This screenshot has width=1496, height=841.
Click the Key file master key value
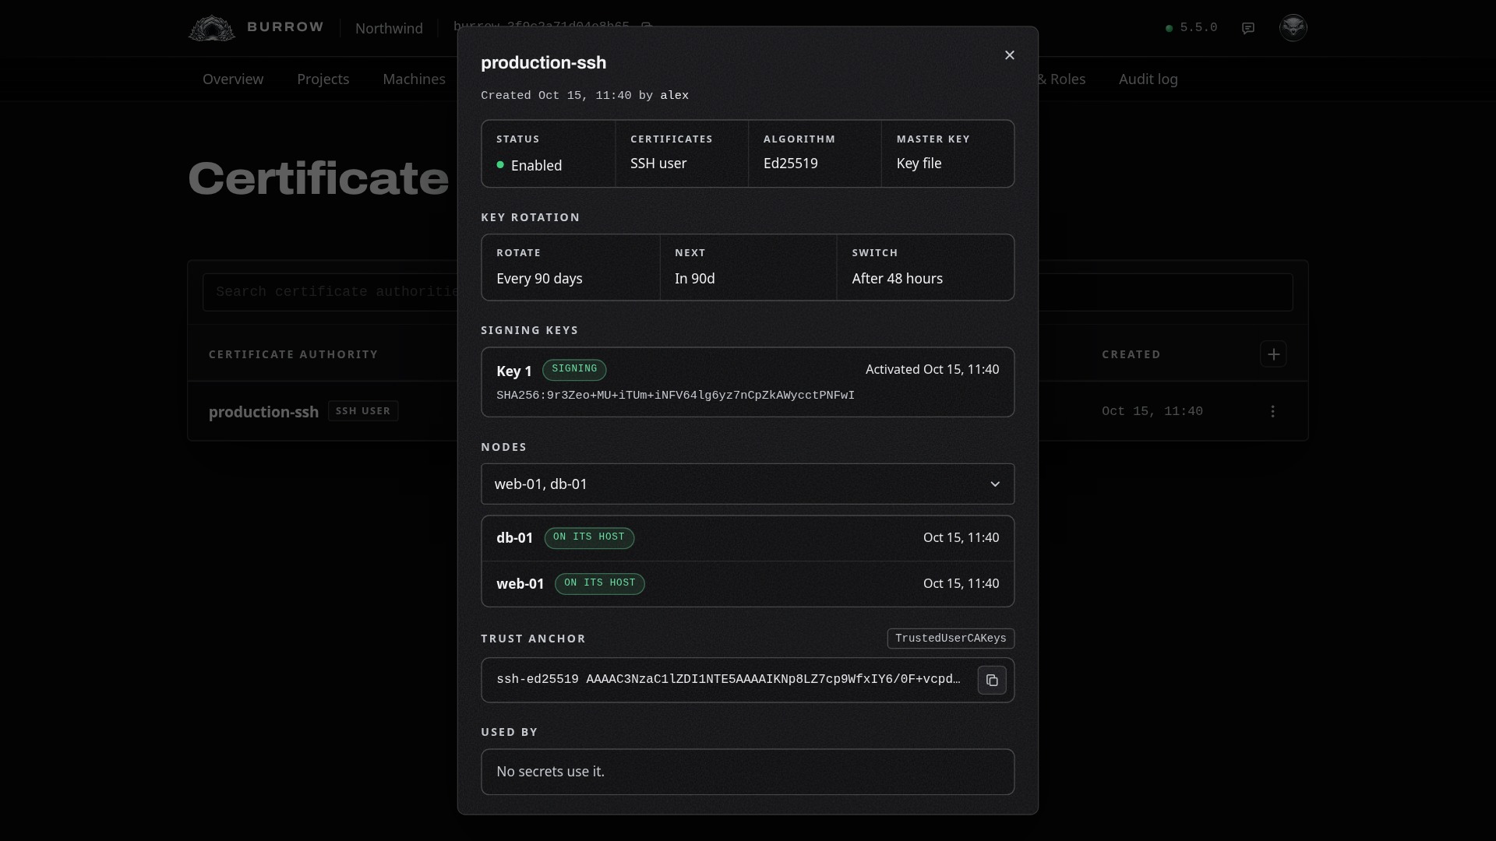(919, 164)
